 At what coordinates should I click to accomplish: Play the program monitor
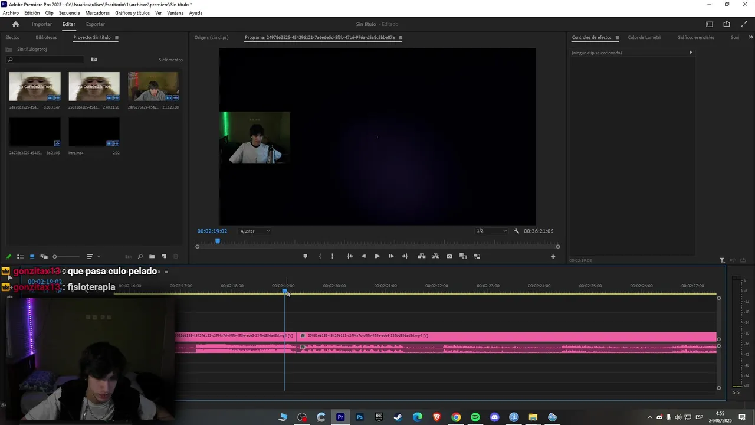tap(377, 256)
